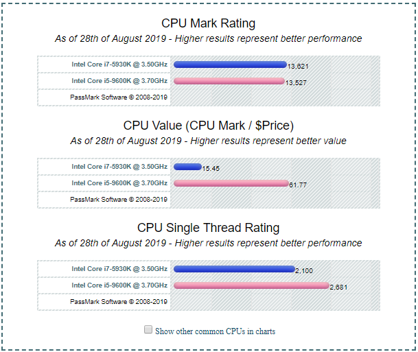The height and width of the screenshot is (352, 418).
Task: Click i7-5930K label in CPU Value chart
Action: tap(119, 167)
